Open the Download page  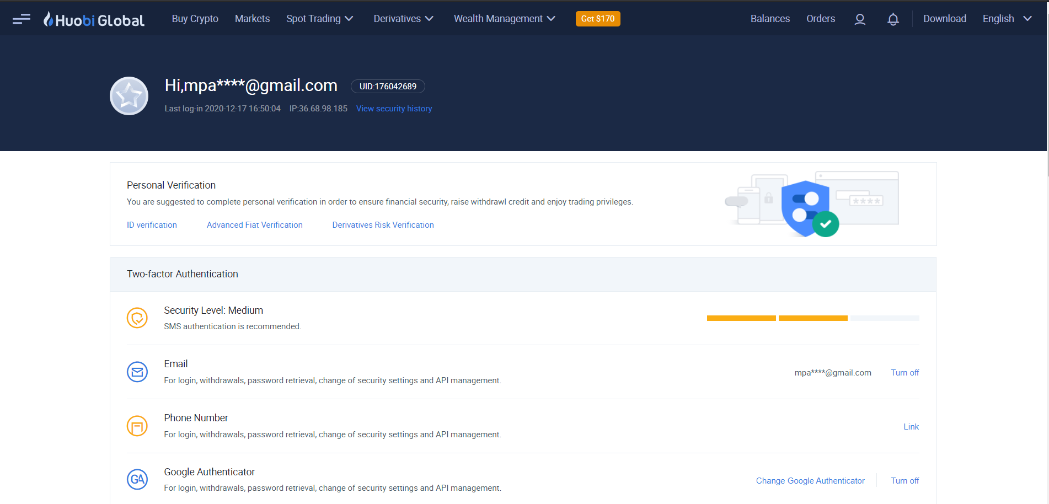point(945,19)
